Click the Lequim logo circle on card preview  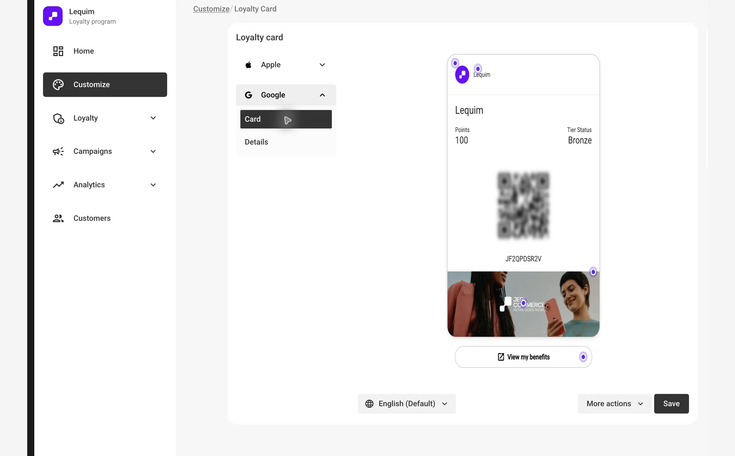pos(462,75)
